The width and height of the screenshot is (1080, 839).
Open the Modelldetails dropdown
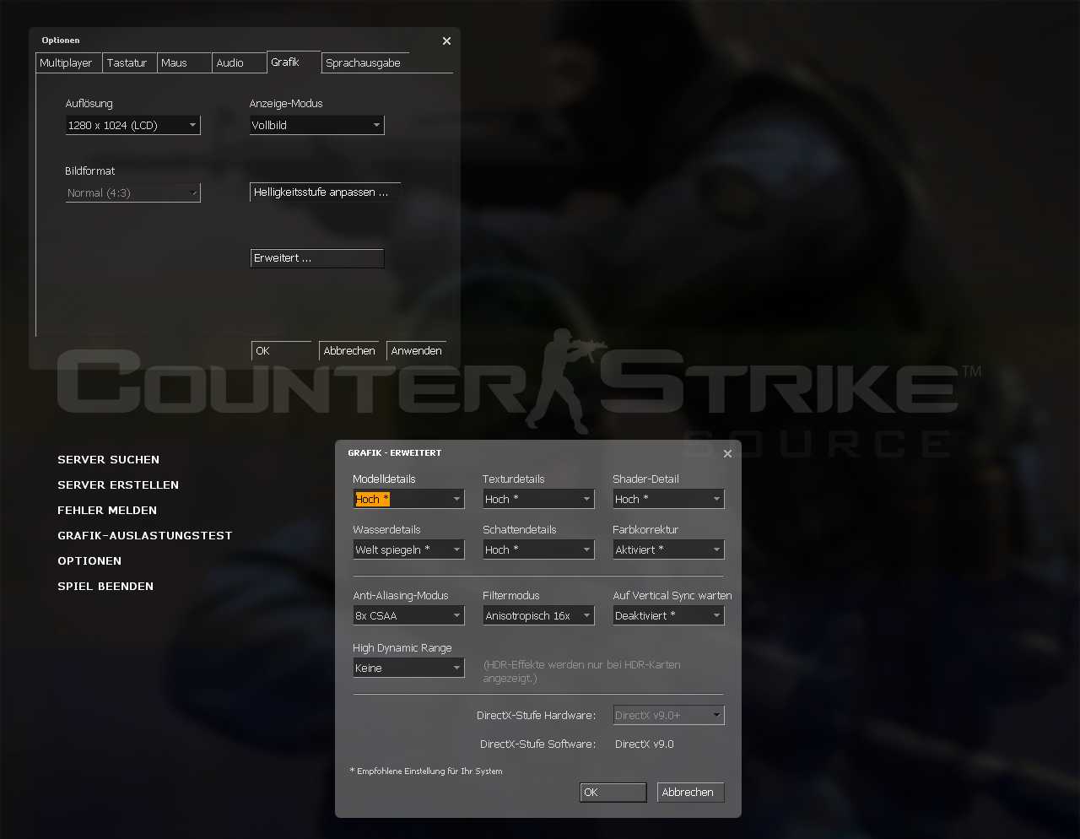click(408, 499)
